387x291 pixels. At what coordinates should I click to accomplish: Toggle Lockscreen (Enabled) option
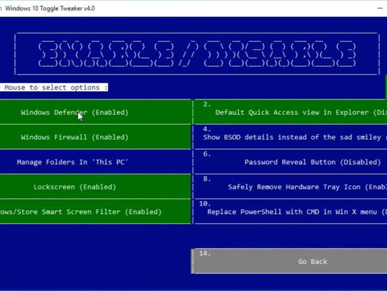point(95,187)
